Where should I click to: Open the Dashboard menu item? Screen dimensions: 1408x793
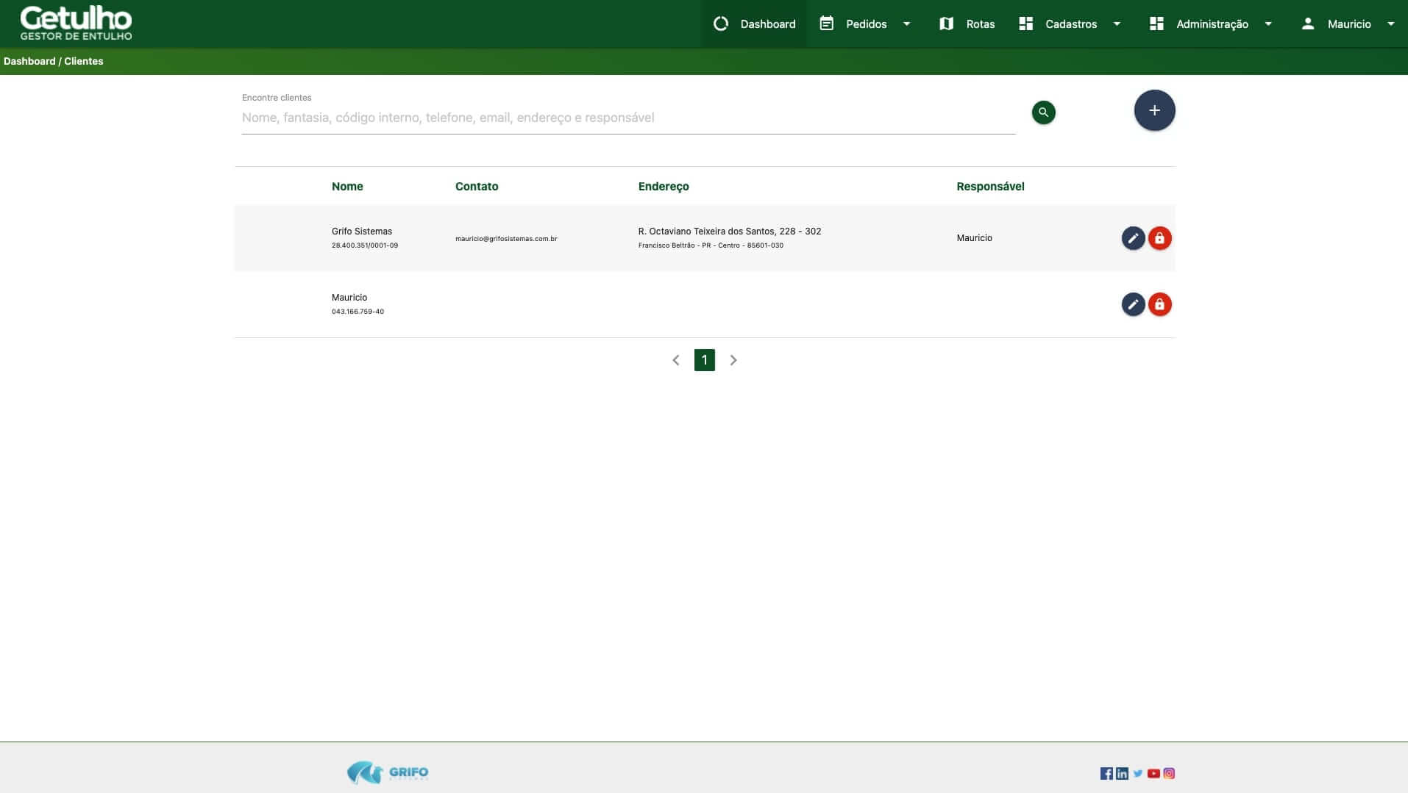755,24
